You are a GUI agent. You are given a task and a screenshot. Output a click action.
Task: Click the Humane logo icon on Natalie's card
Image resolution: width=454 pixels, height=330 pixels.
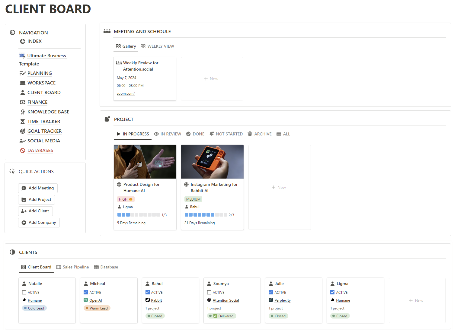[24, 300]
